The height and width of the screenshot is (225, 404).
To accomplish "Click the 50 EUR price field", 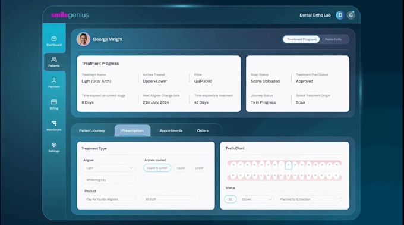I will tap(169, 199).
